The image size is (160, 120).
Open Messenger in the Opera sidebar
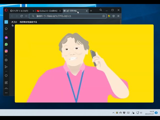coord(6,38)
